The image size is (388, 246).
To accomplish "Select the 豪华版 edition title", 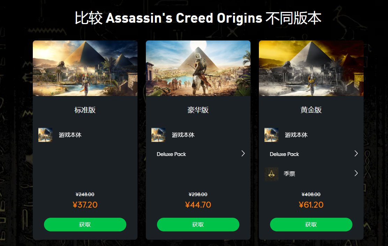I will point(198,110).
